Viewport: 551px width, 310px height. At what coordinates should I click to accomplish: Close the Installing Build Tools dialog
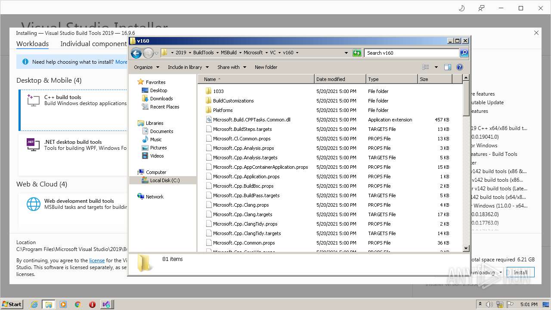536,33
